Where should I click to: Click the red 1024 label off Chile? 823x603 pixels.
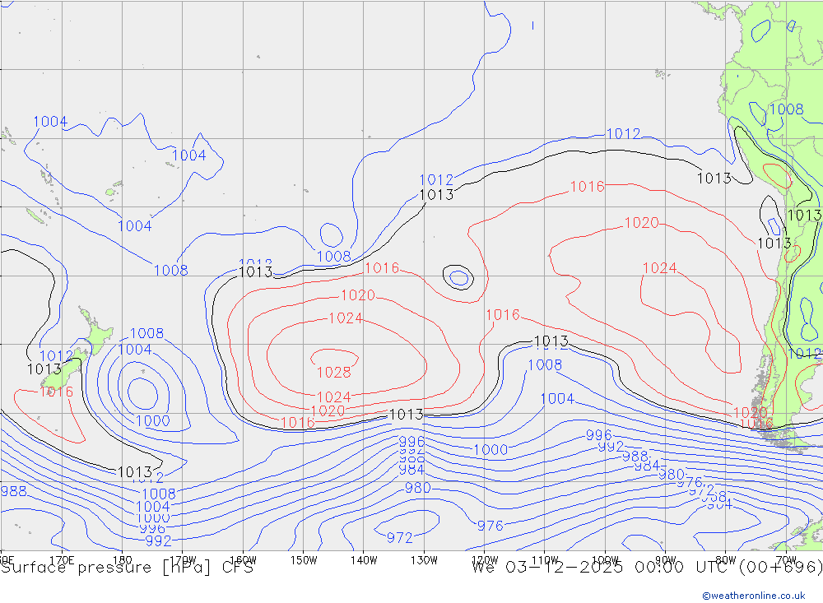point(660,268)
